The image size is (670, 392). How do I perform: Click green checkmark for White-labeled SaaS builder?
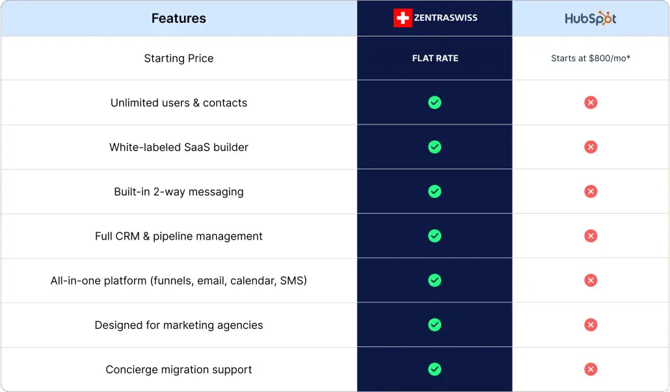(435, 147)
